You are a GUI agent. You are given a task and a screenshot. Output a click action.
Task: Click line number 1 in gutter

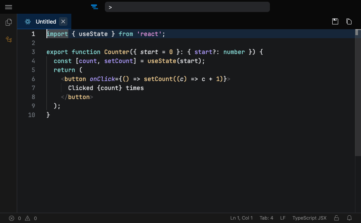coord(33,34)
